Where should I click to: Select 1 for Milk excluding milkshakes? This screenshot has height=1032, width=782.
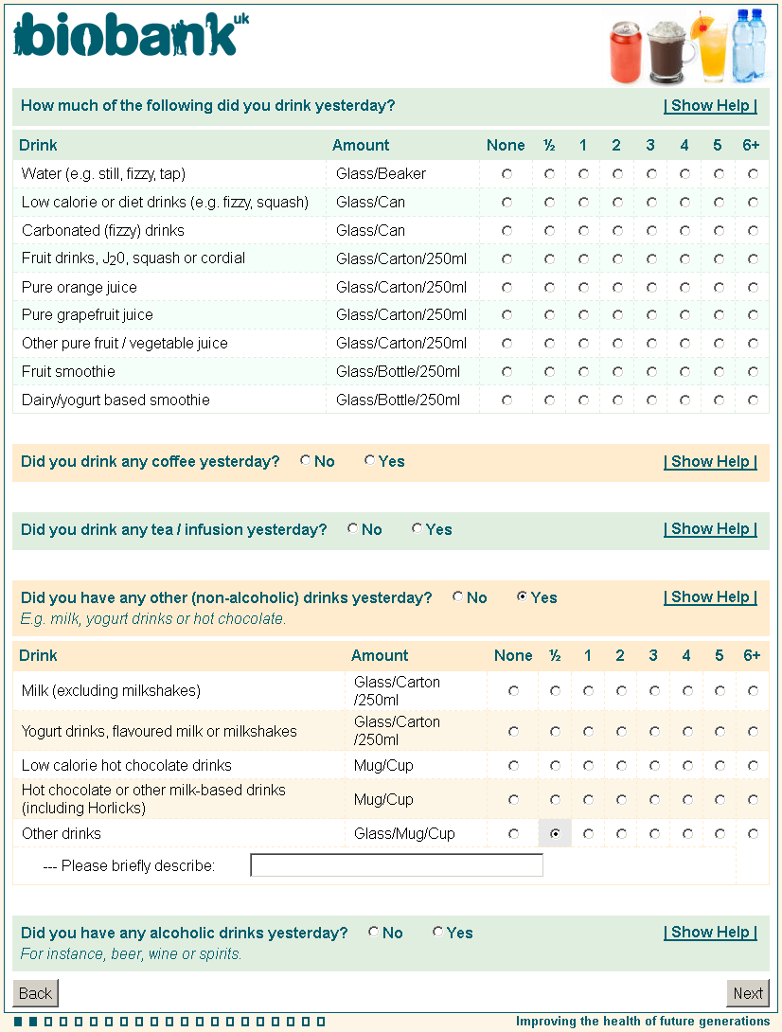[588, 691]
